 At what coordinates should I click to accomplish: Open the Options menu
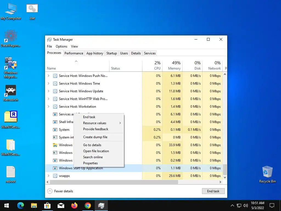pyautogui.click(x=61, y=46)
